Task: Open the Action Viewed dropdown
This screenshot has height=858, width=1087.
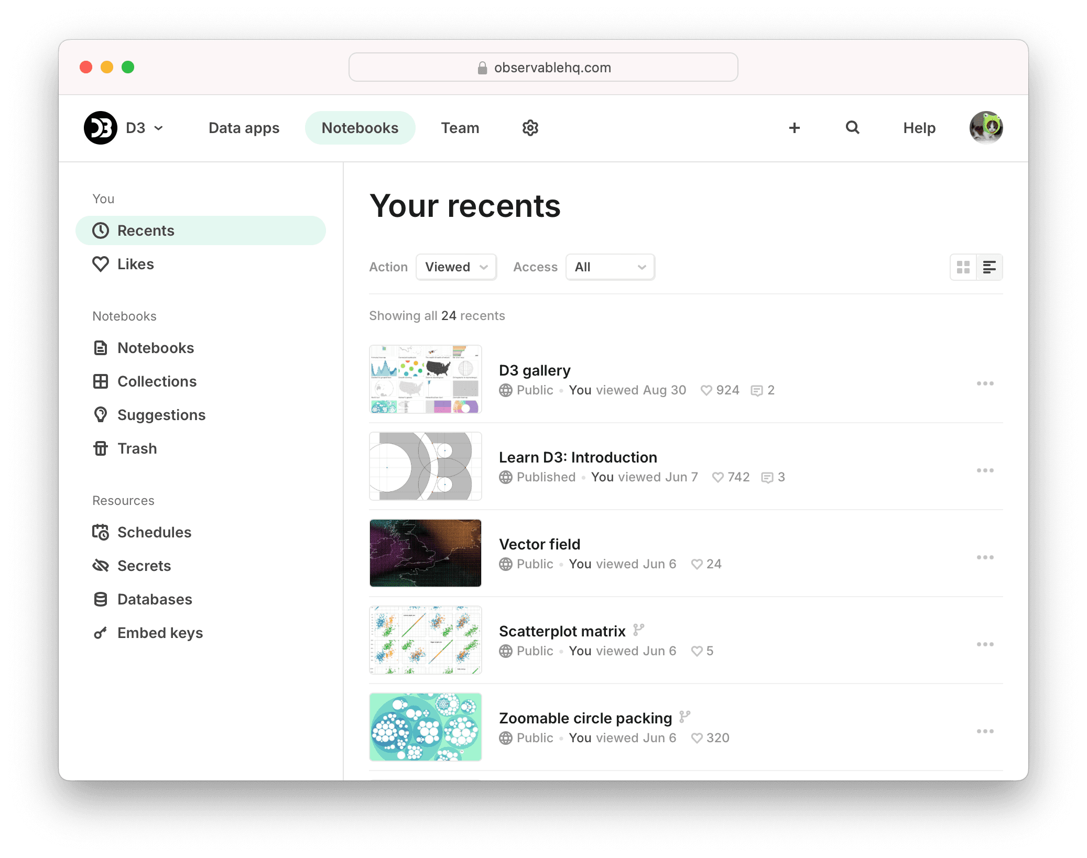Action: click(455, 267)
